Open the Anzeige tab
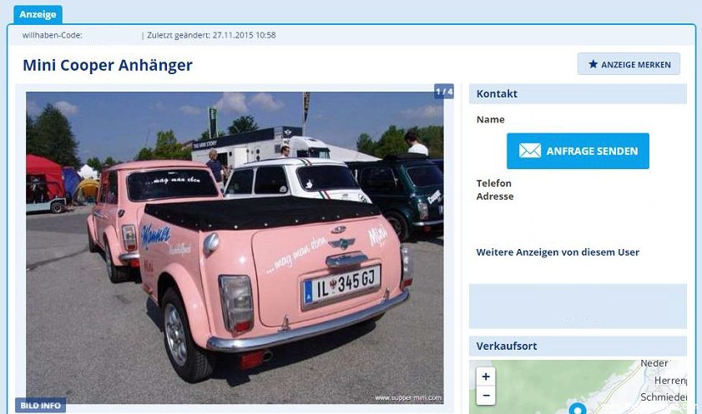702x414 pixels. tap(38, 14)
